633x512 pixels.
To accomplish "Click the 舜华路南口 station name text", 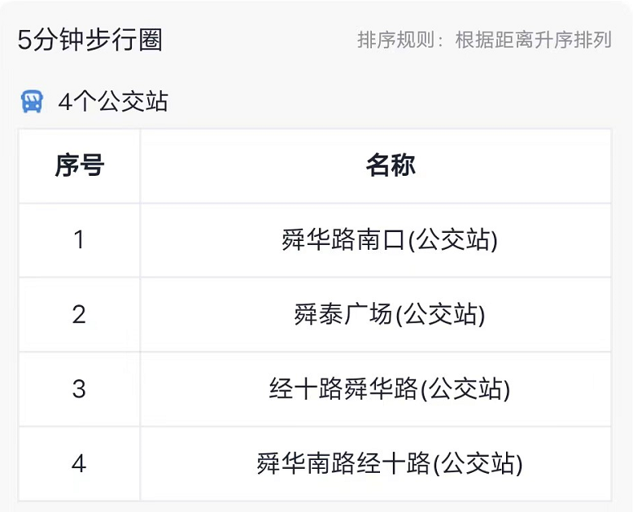I will (x=343, y=240).
